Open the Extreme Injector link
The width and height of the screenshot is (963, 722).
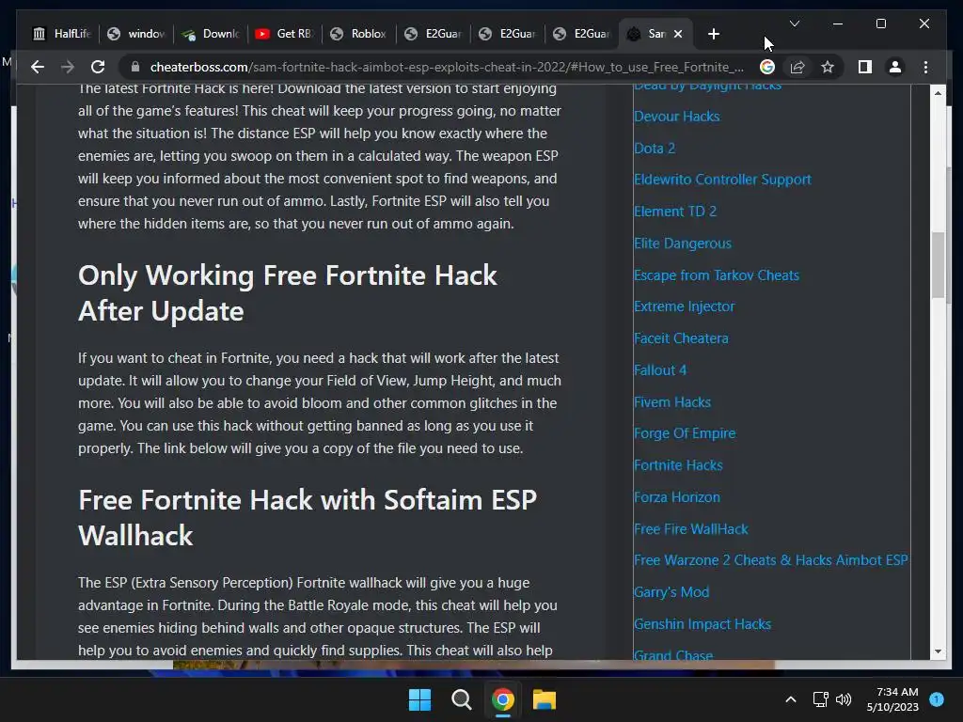point(685,306)
